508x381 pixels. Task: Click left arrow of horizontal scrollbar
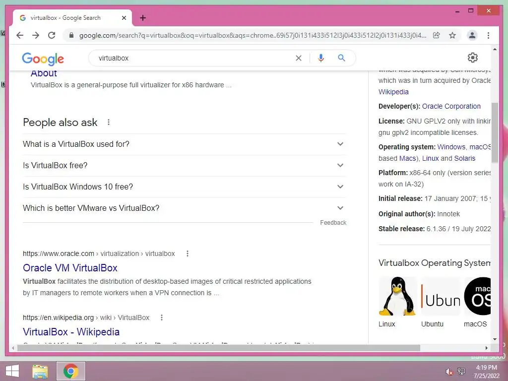pos(13,348)
